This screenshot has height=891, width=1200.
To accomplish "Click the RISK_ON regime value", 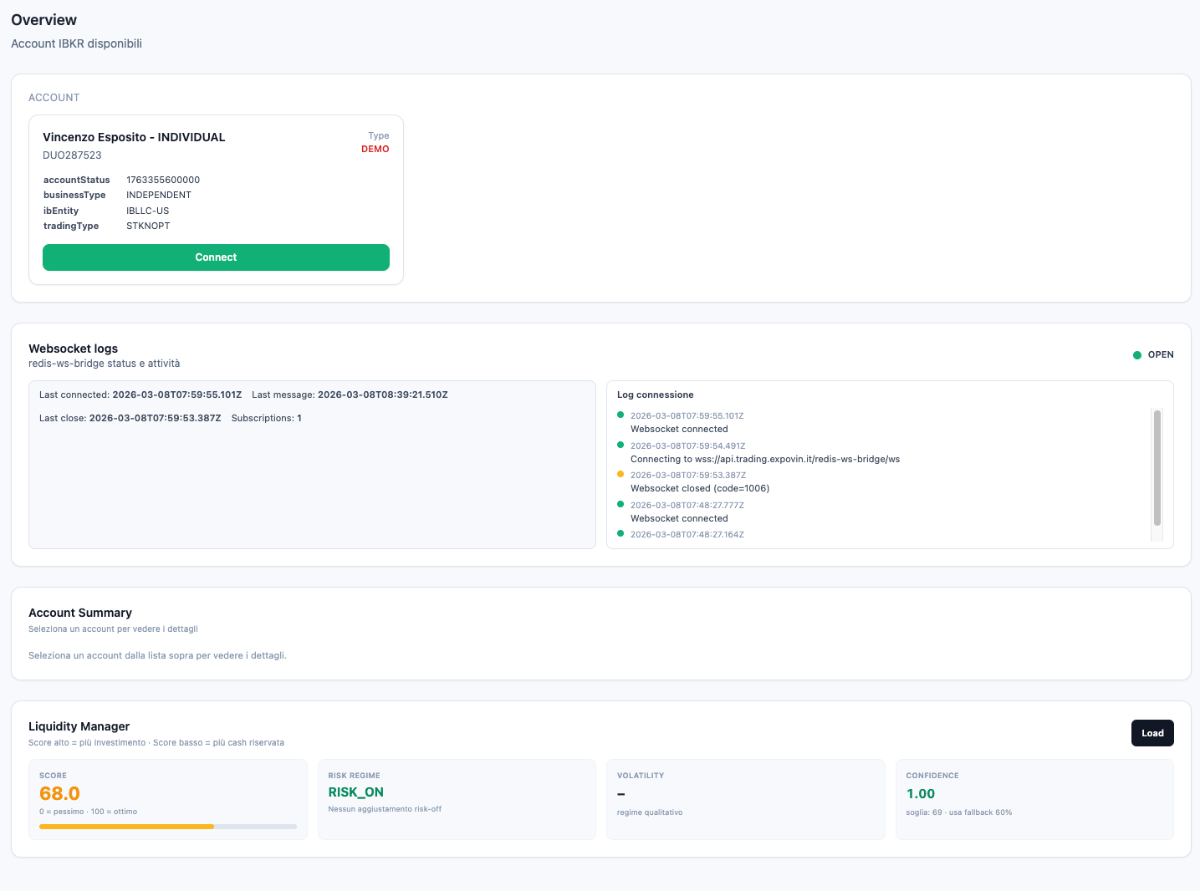I will tap(355, 792).
